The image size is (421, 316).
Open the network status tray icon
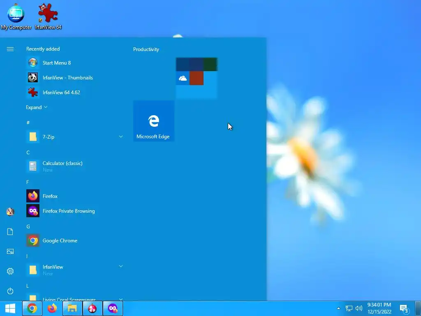[x=349, y=308]
